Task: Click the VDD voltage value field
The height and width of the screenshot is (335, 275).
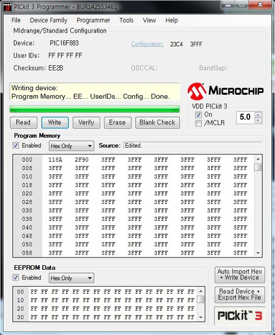Action: tap(245, 117)
